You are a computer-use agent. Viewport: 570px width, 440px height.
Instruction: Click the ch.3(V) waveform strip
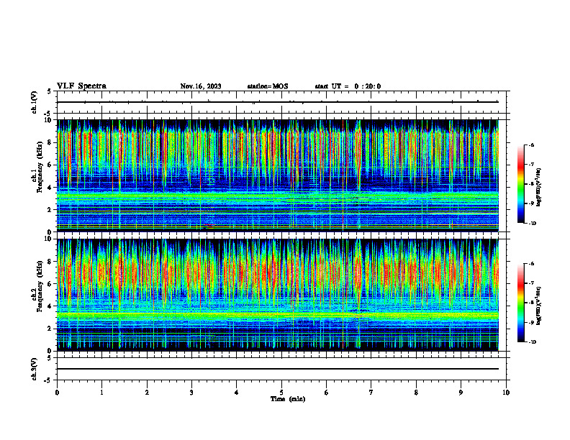pos(281,369)
